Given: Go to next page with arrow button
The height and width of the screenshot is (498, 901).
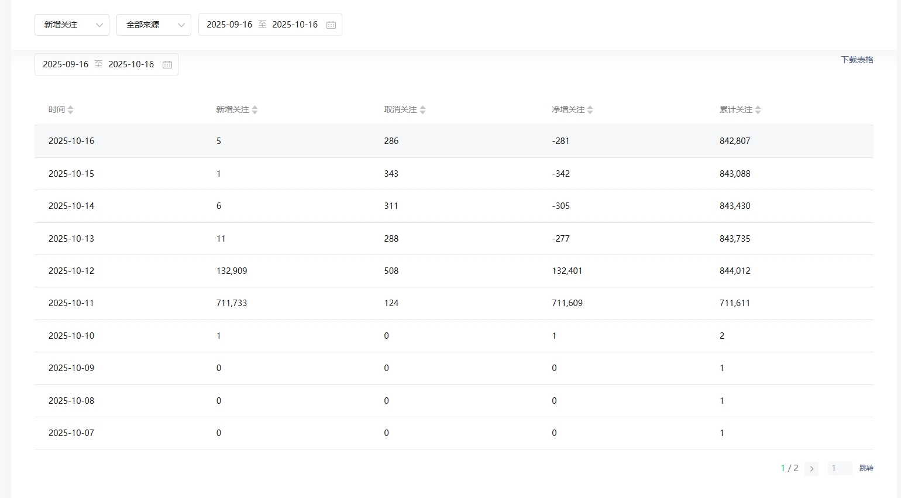Looking at the screenshot, I should (x=811, y=468).
